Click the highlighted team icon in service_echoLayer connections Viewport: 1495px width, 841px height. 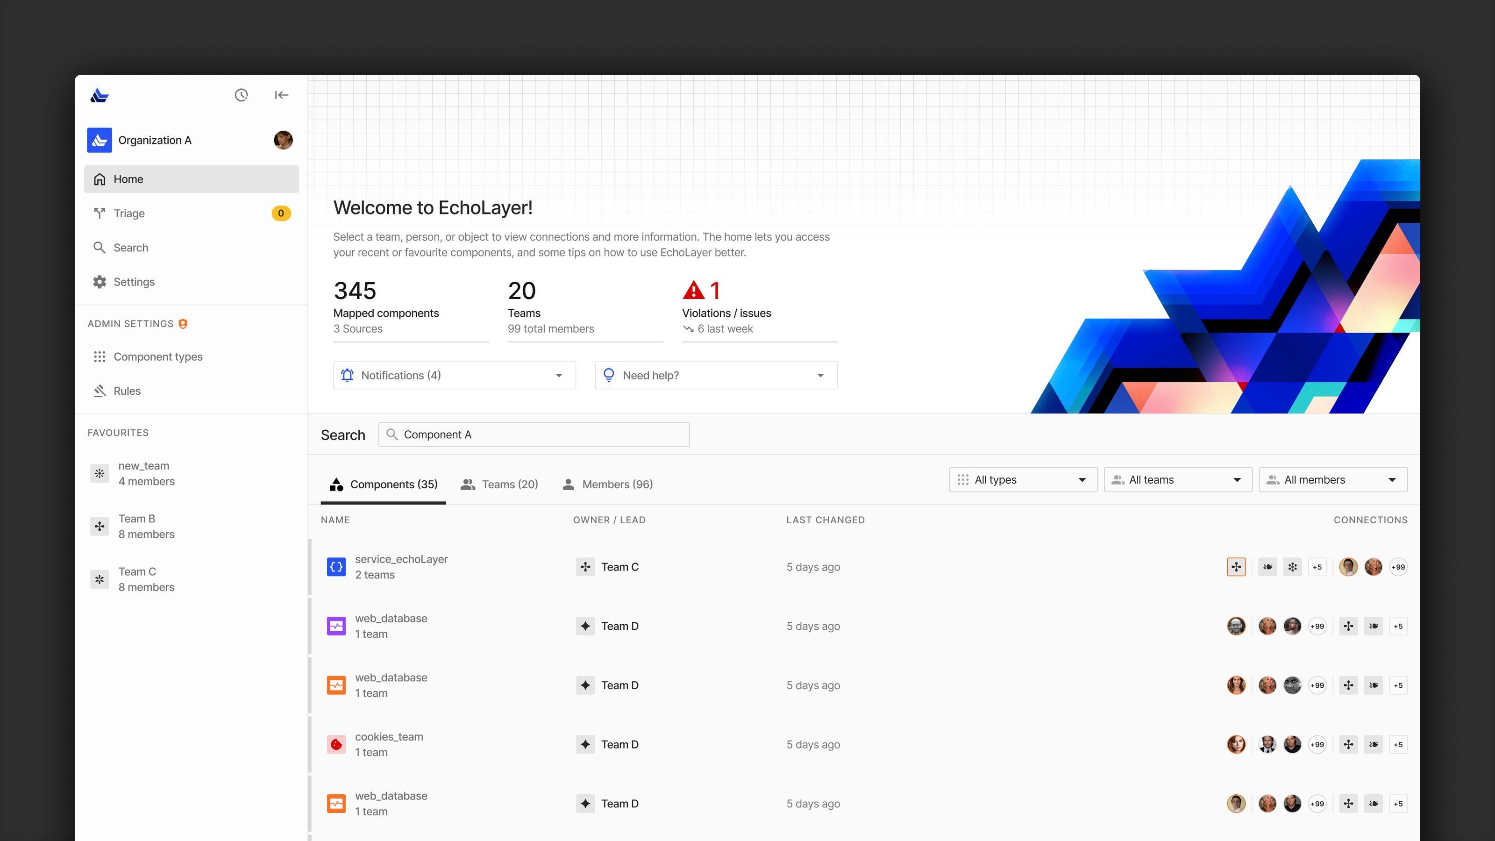(1236, 566)
